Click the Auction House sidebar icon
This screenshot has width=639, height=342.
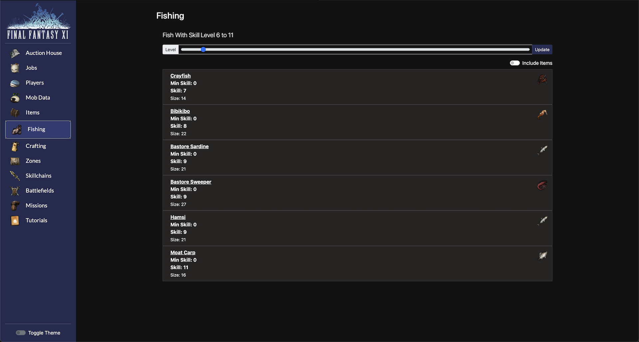click(15, 53)
